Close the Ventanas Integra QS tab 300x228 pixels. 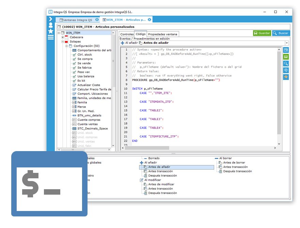(97, 20)
